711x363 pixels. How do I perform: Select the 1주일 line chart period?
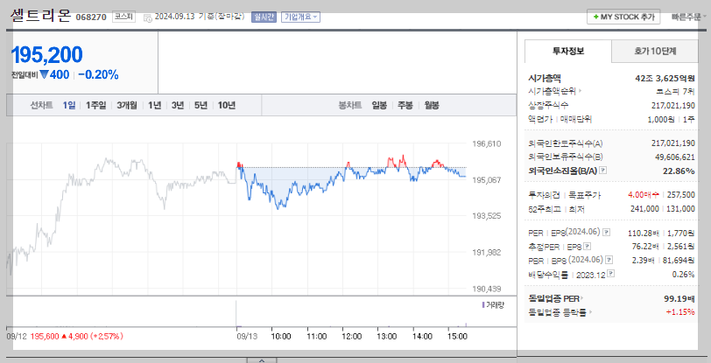pos(96,106)
